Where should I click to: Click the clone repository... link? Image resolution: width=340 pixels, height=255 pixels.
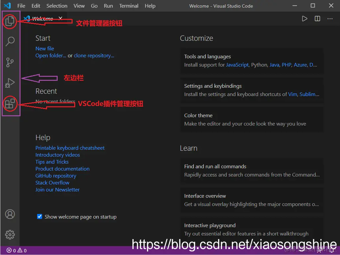pyautogui.click(x=94, y=55)
